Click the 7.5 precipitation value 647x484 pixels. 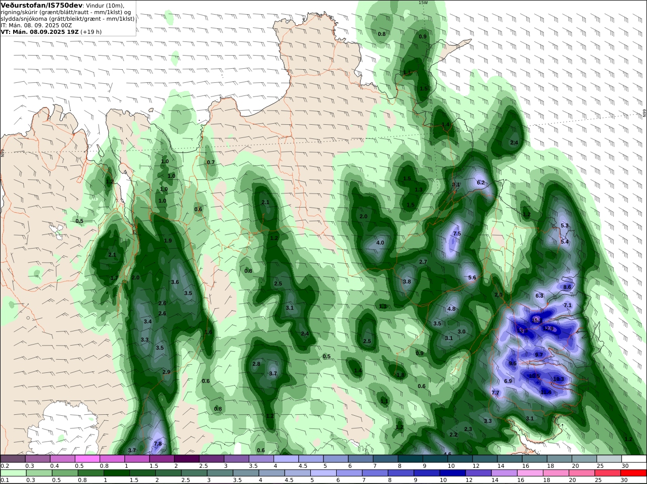point(457,234)
